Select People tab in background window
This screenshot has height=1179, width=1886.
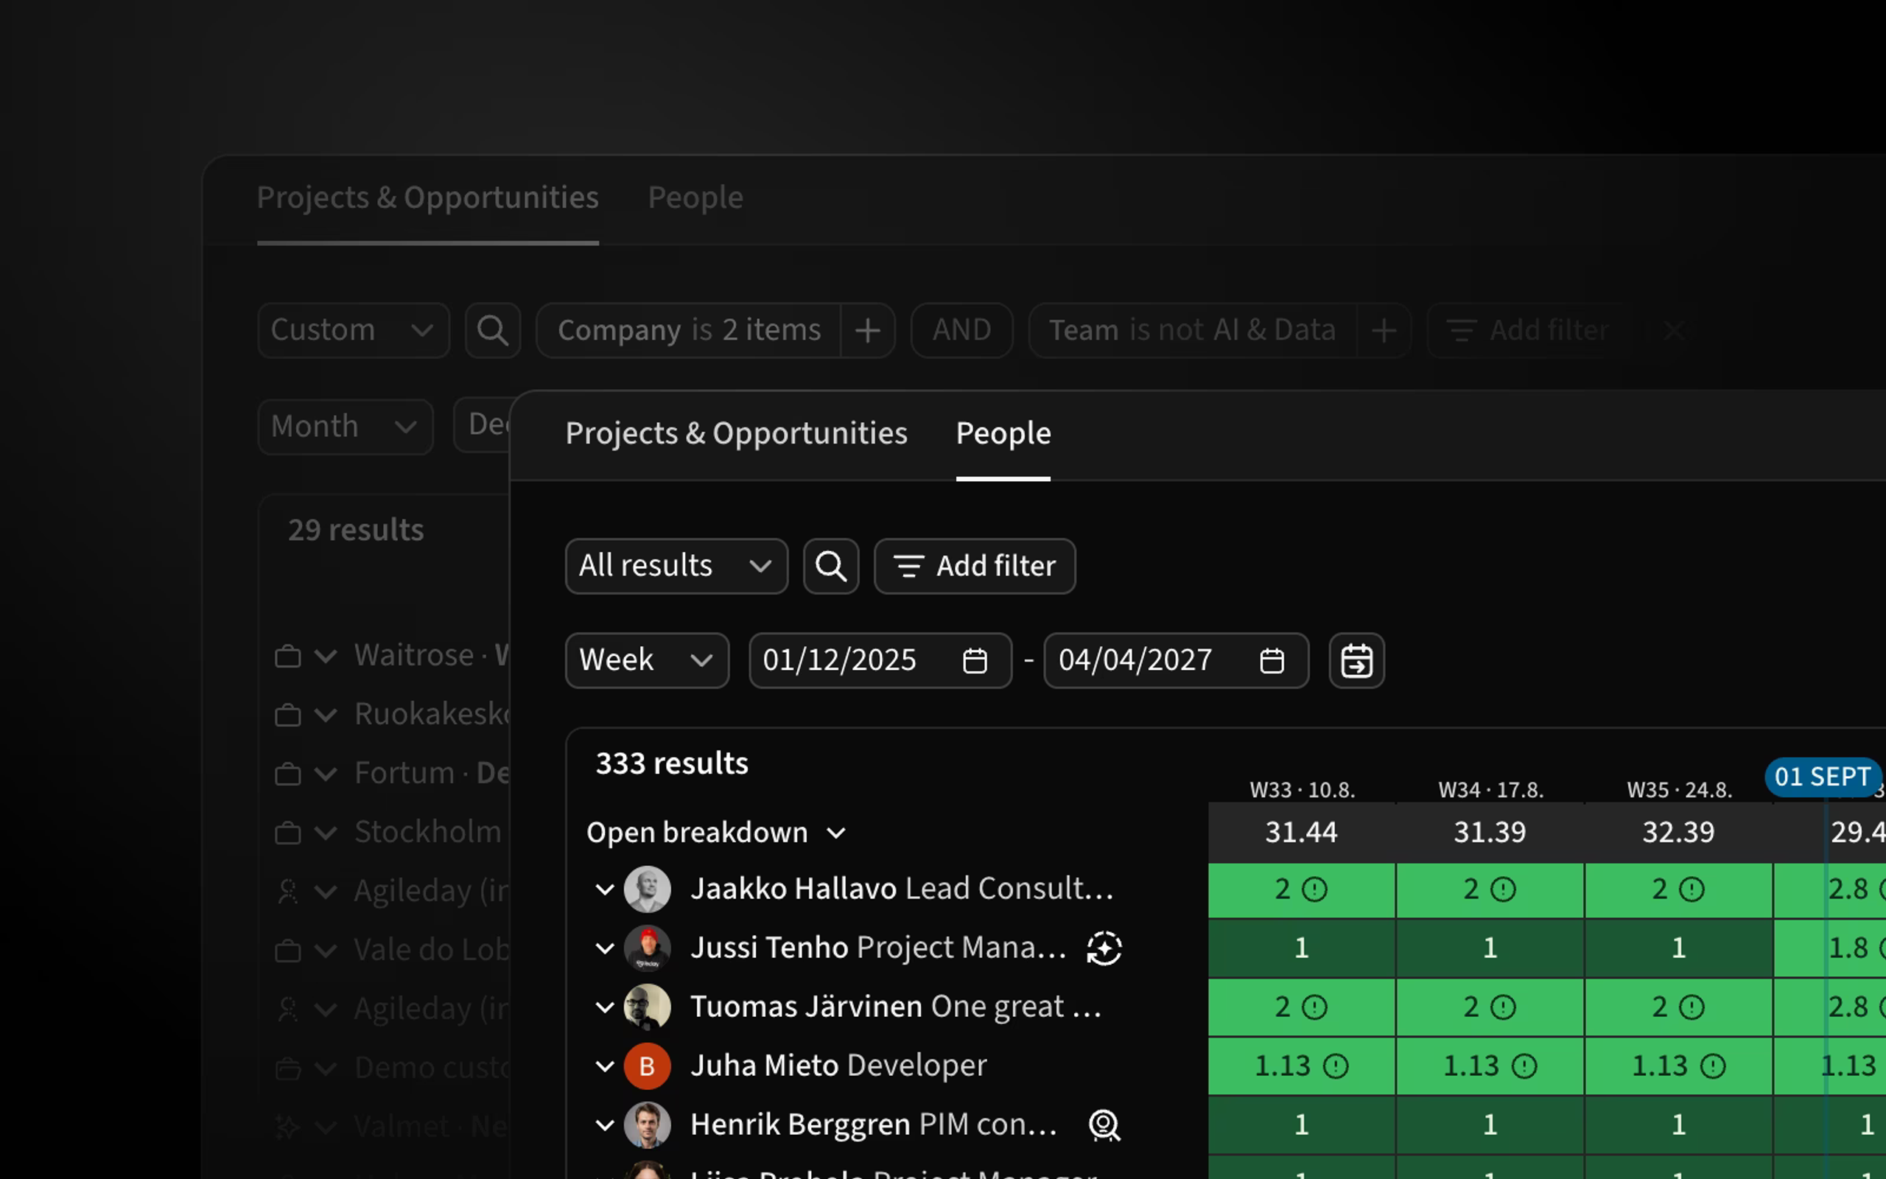coord(695,198)
